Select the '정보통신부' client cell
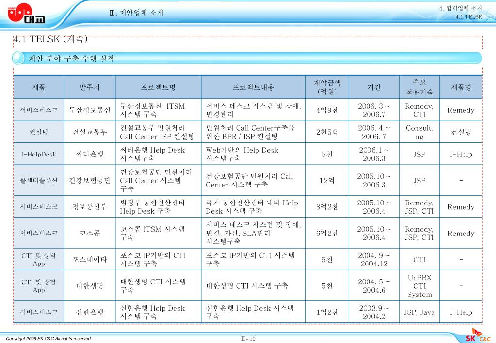The height and width of the screenshot is (343, 496). 90,207
